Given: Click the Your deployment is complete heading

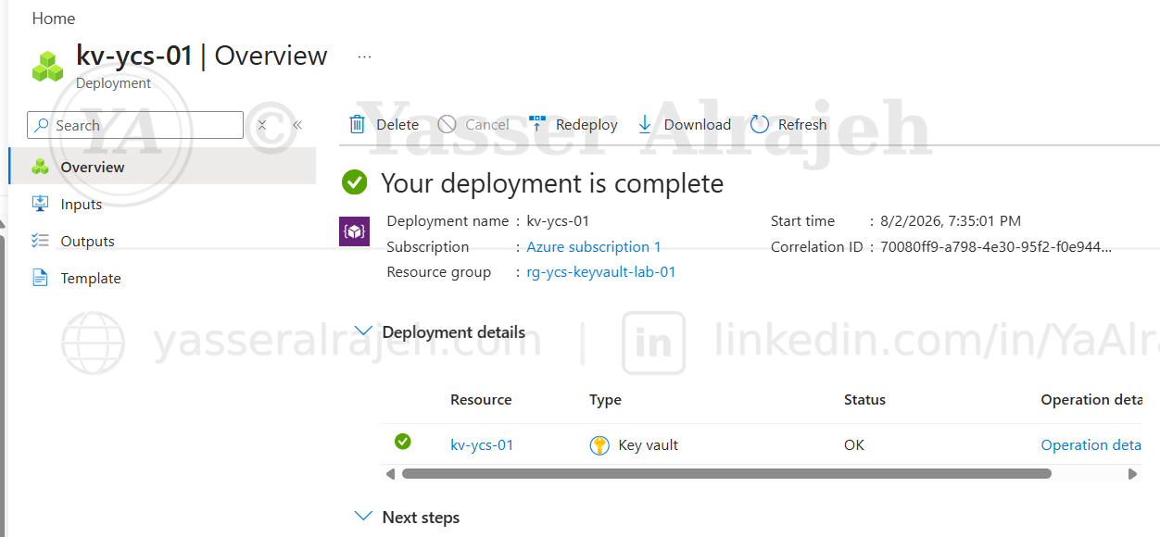Looking at the screenshot, I should (552, 183).
